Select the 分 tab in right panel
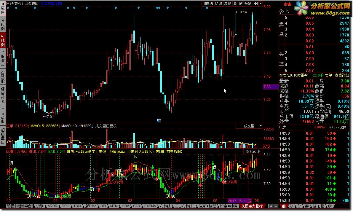Viewport: 353px width, 212px height. [299, 206]
